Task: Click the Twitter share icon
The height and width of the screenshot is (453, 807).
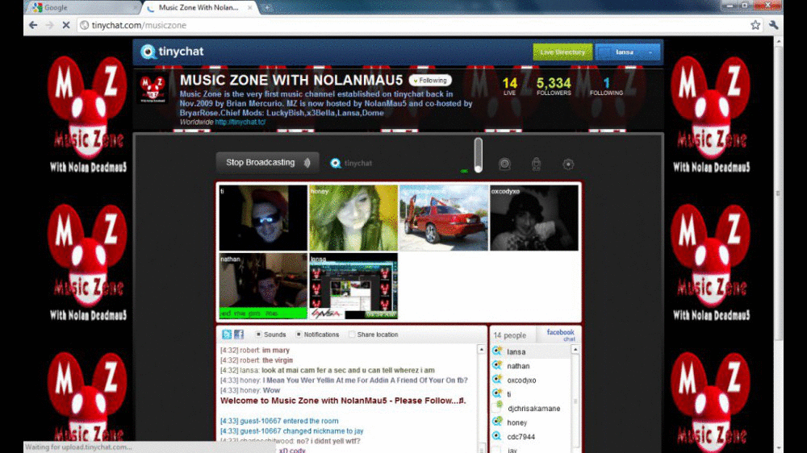Action: [x=227, y=335]
